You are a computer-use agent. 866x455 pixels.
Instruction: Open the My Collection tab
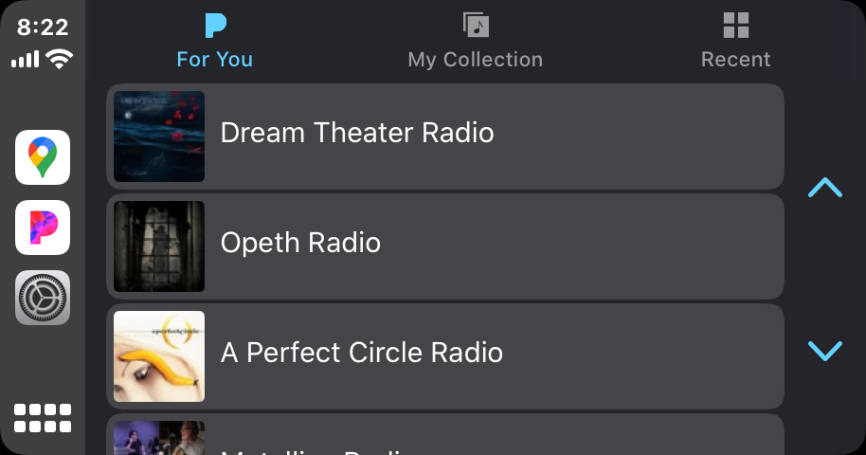point(475,41)
